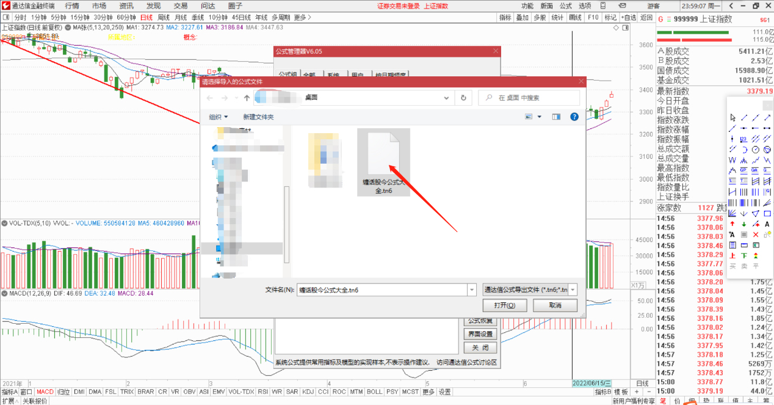This screenshot has width=774, height=405.
Task: Click 界面设置 button in formula manager
Action: tap(480, 334)
